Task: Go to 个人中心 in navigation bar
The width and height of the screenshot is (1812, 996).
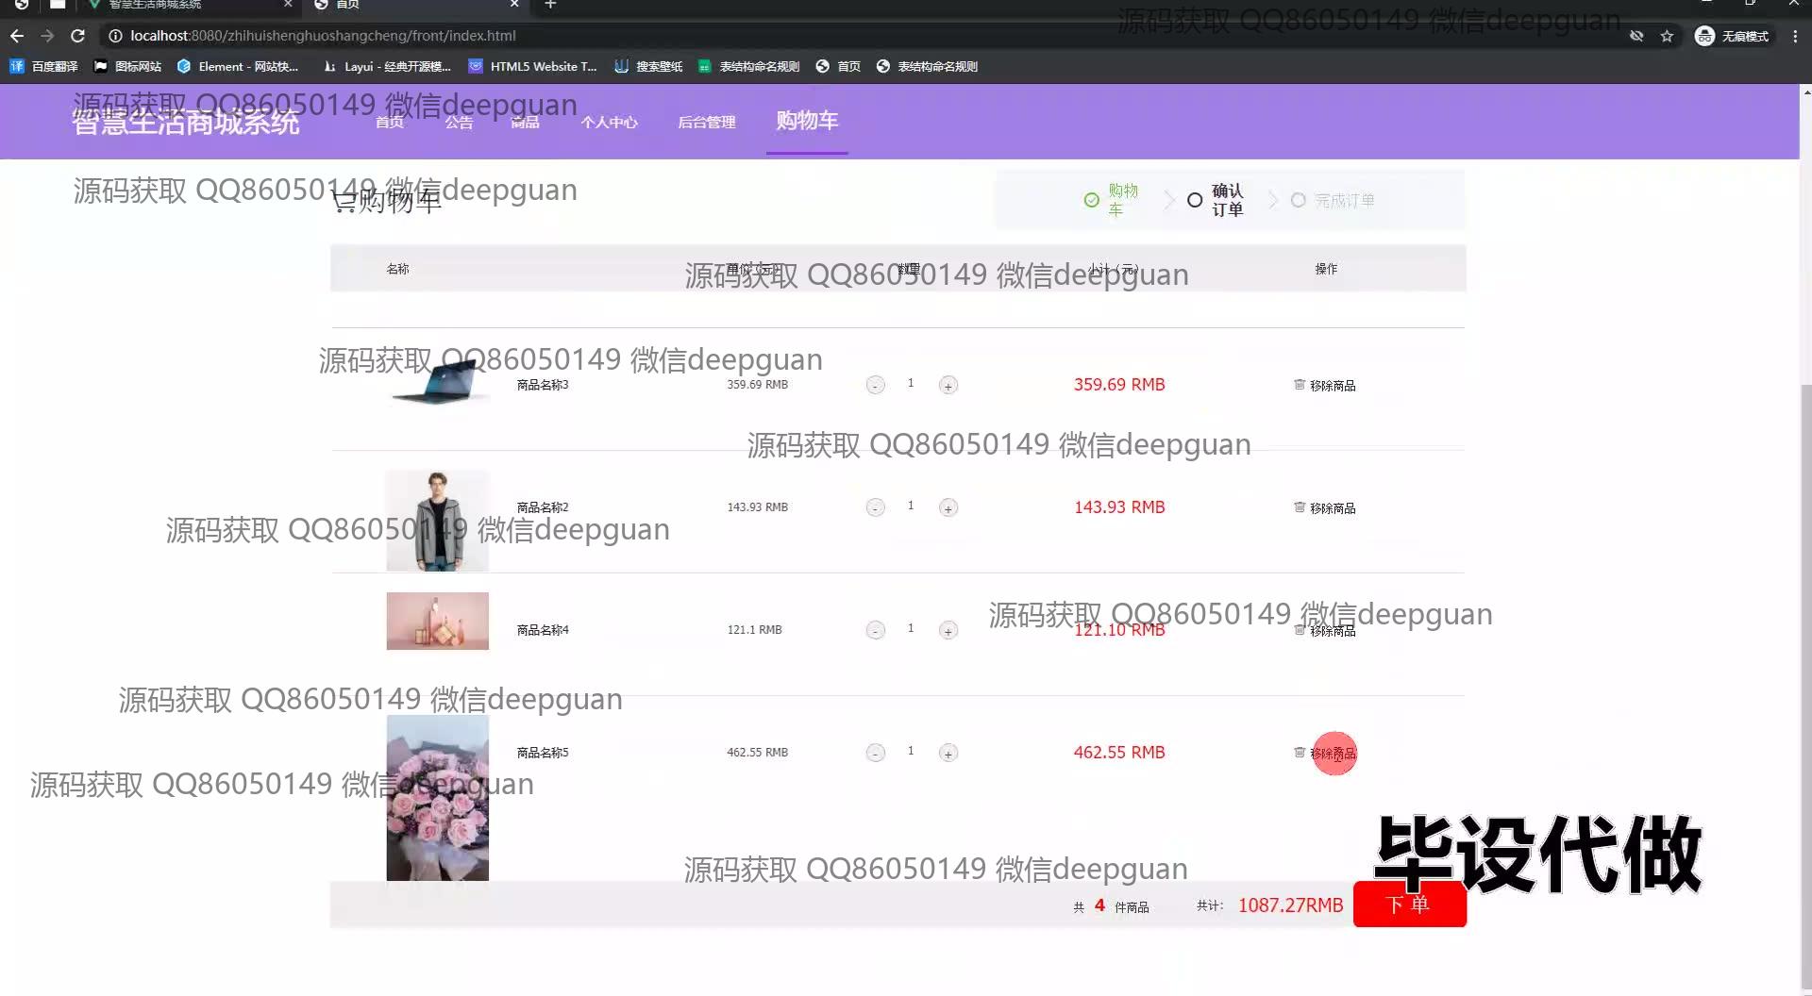Action: tap(609, 122)
